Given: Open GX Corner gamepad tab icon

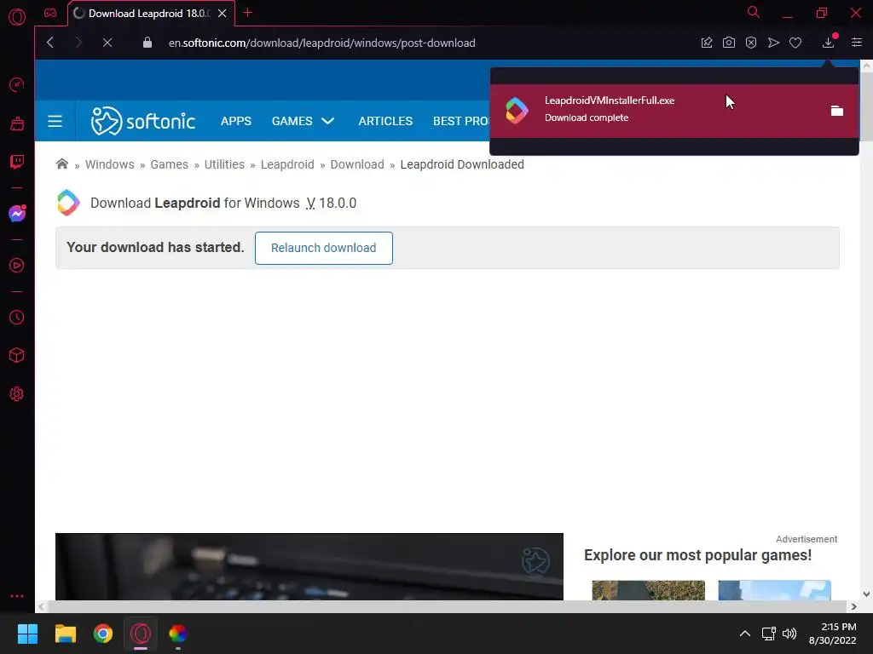Looking at the screenshot, I should pos(50,13).
